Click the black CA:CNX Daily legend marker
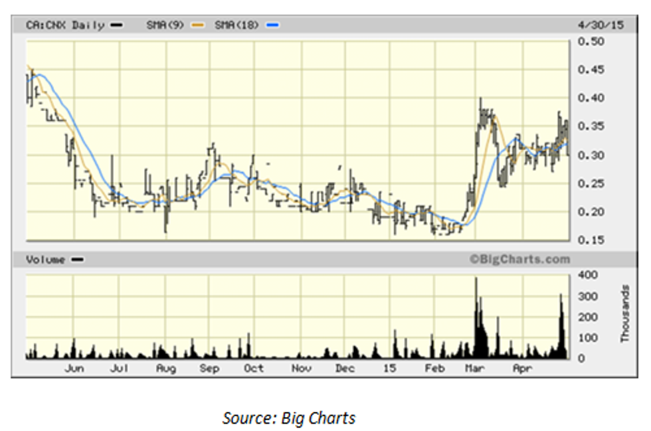This screenshot has height=431, width=651. (117, 25)
